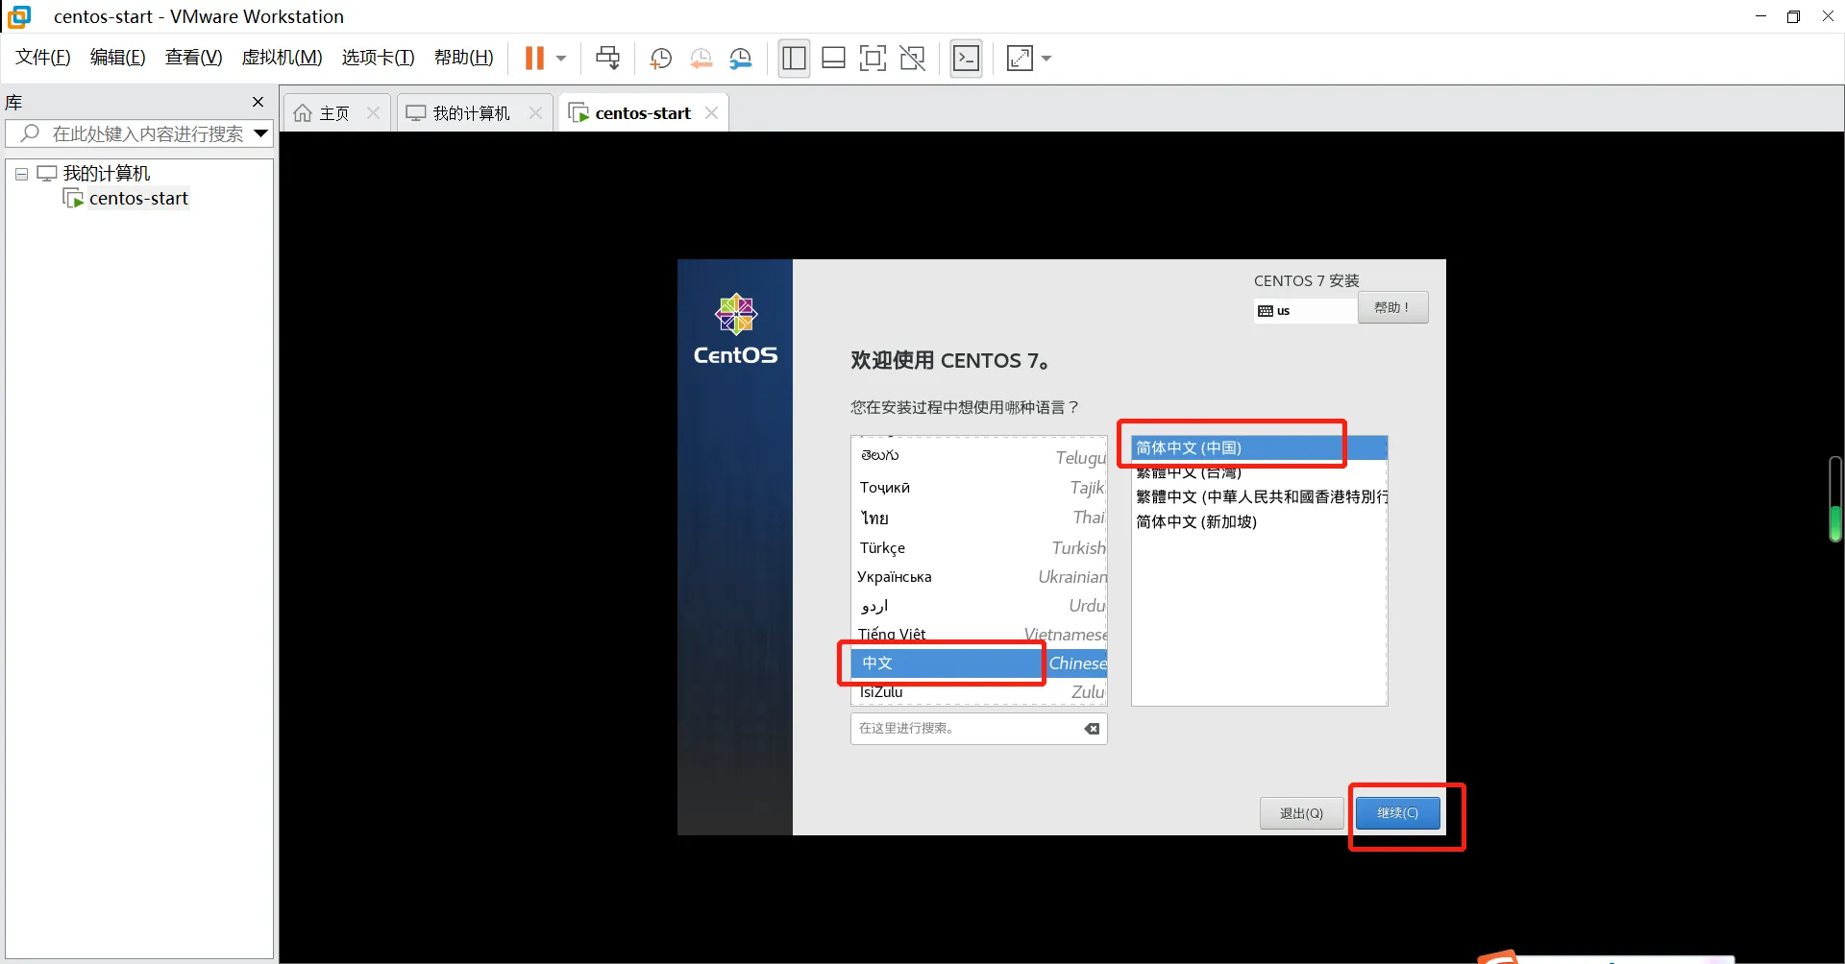Click the stretch guest display icon
1845x964 pixels.
[1020, 59]
